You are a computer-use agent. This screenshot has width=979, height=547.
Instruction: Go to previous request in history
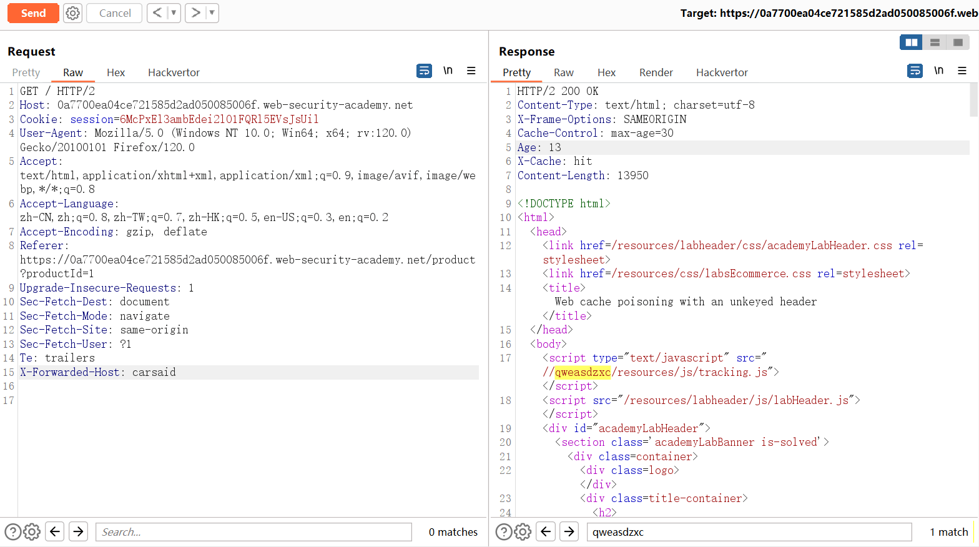coord(157,13)
